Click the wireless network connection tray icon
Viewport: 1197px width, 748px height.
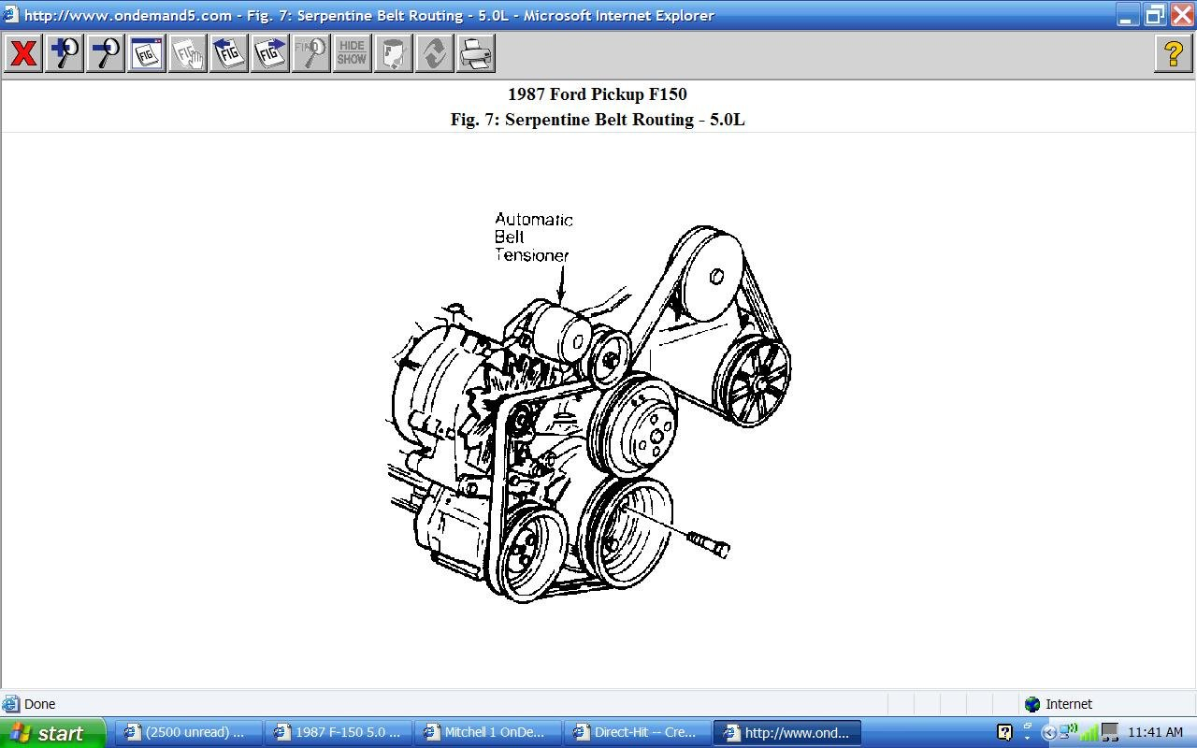[x=1069, y=731]
